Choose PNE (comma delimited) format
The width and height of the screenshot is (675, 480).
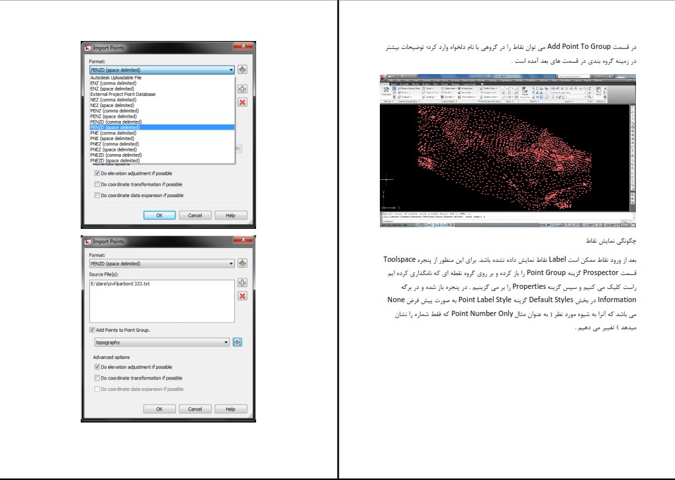[162, 133]
